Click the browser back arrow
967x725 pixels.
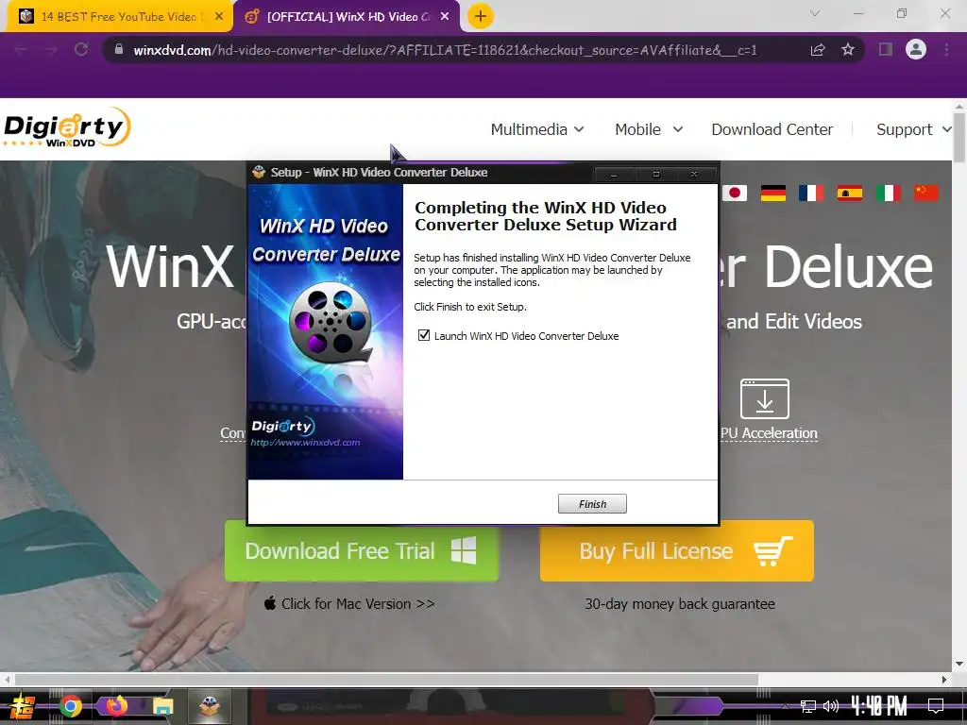(x=21, y=50)
